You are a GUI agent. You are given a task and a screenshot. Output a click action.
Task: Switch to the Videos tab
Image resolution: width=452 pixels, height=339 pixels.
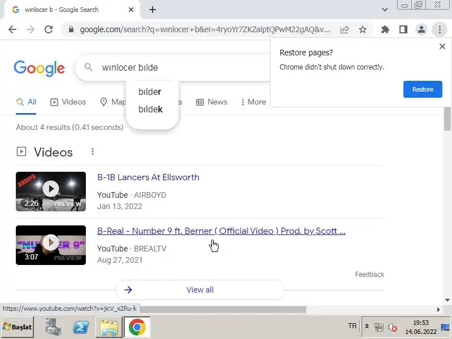tap(68, 102)
